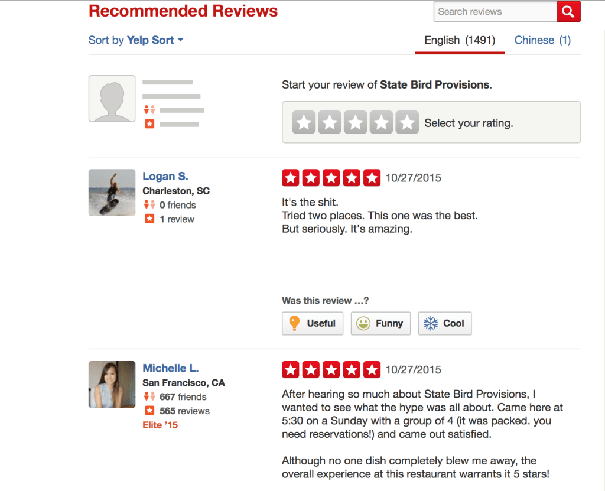Click the red search magnifier button
Viewport: 605px width, 491px height.
pyautogui.click(x=568, y=12)
